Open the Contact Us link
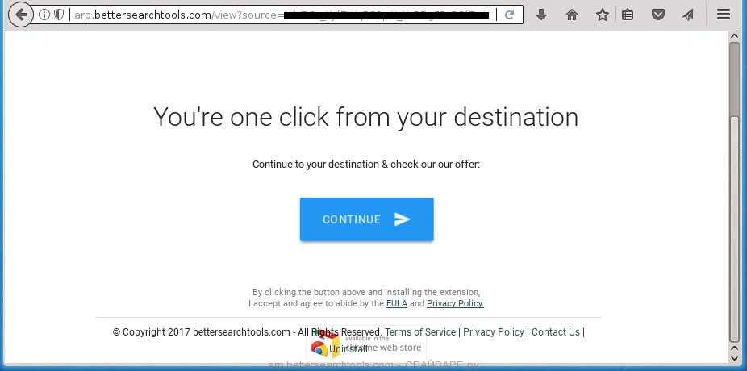Image resolution: width=747 pixels, height=371 pixels. click(556, 332)
